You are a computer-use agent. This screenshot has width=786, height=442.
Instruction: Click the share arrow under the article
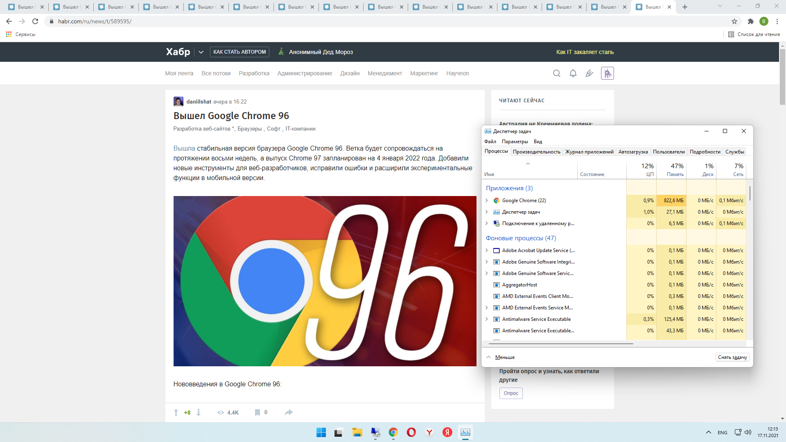(x=289, y=413)
